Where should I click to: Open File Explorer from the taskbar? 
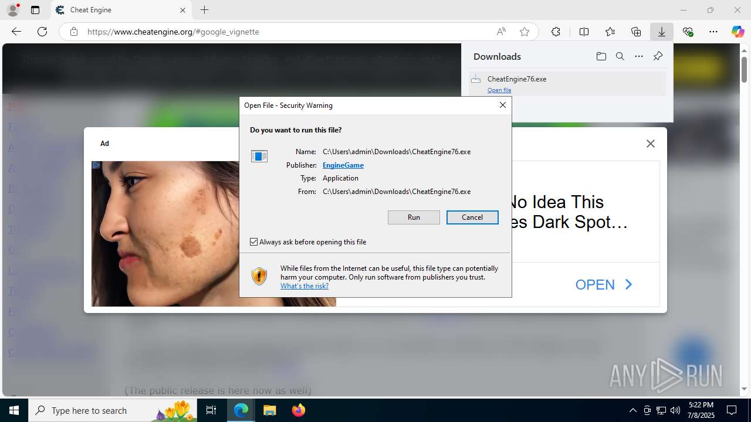pyautogui.click(x=269, y=410)
